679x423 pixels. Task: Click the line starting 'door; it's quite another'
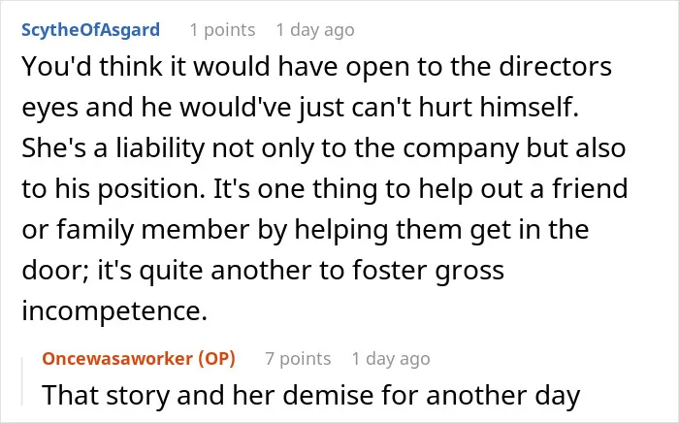(263, 270)
